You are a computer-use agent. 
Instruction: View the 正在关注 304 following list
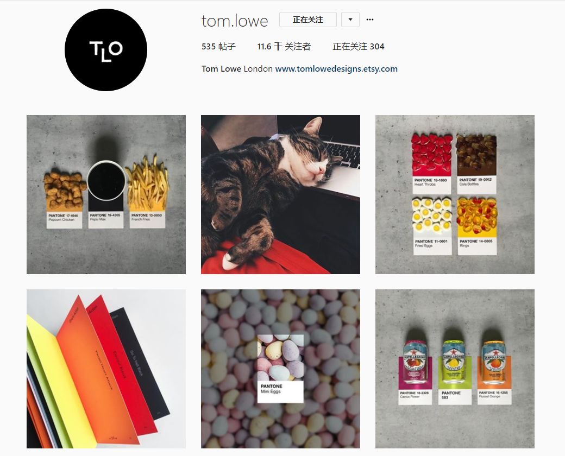pos(358,47)
